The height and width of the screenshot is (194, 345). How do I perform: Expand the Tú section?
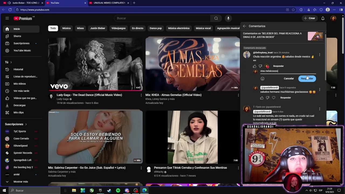(x=8, y=62)
